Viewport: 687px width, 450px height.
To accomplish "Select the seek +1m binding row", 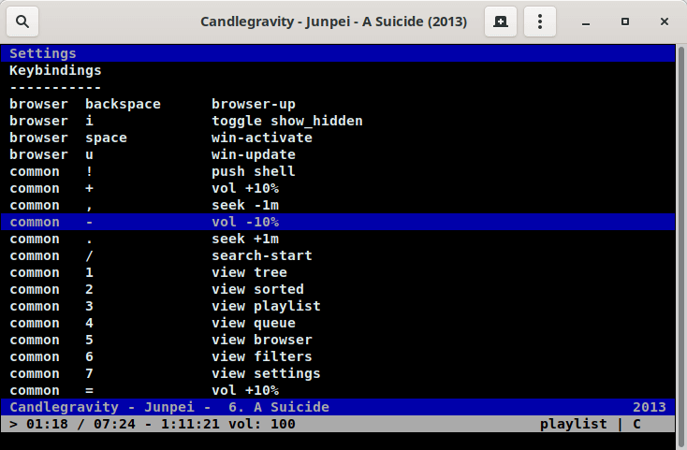I will click(x=338, y=239).
